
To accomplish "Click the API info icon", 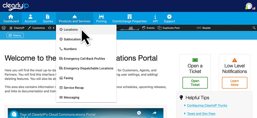I will [155, 17].
